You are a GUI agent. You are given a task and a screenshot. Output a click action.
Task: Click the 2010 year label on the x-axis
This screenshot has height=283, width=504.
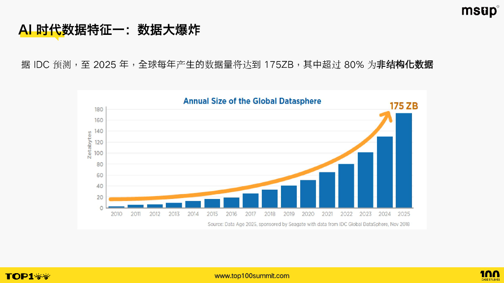(x=117, y=214)
